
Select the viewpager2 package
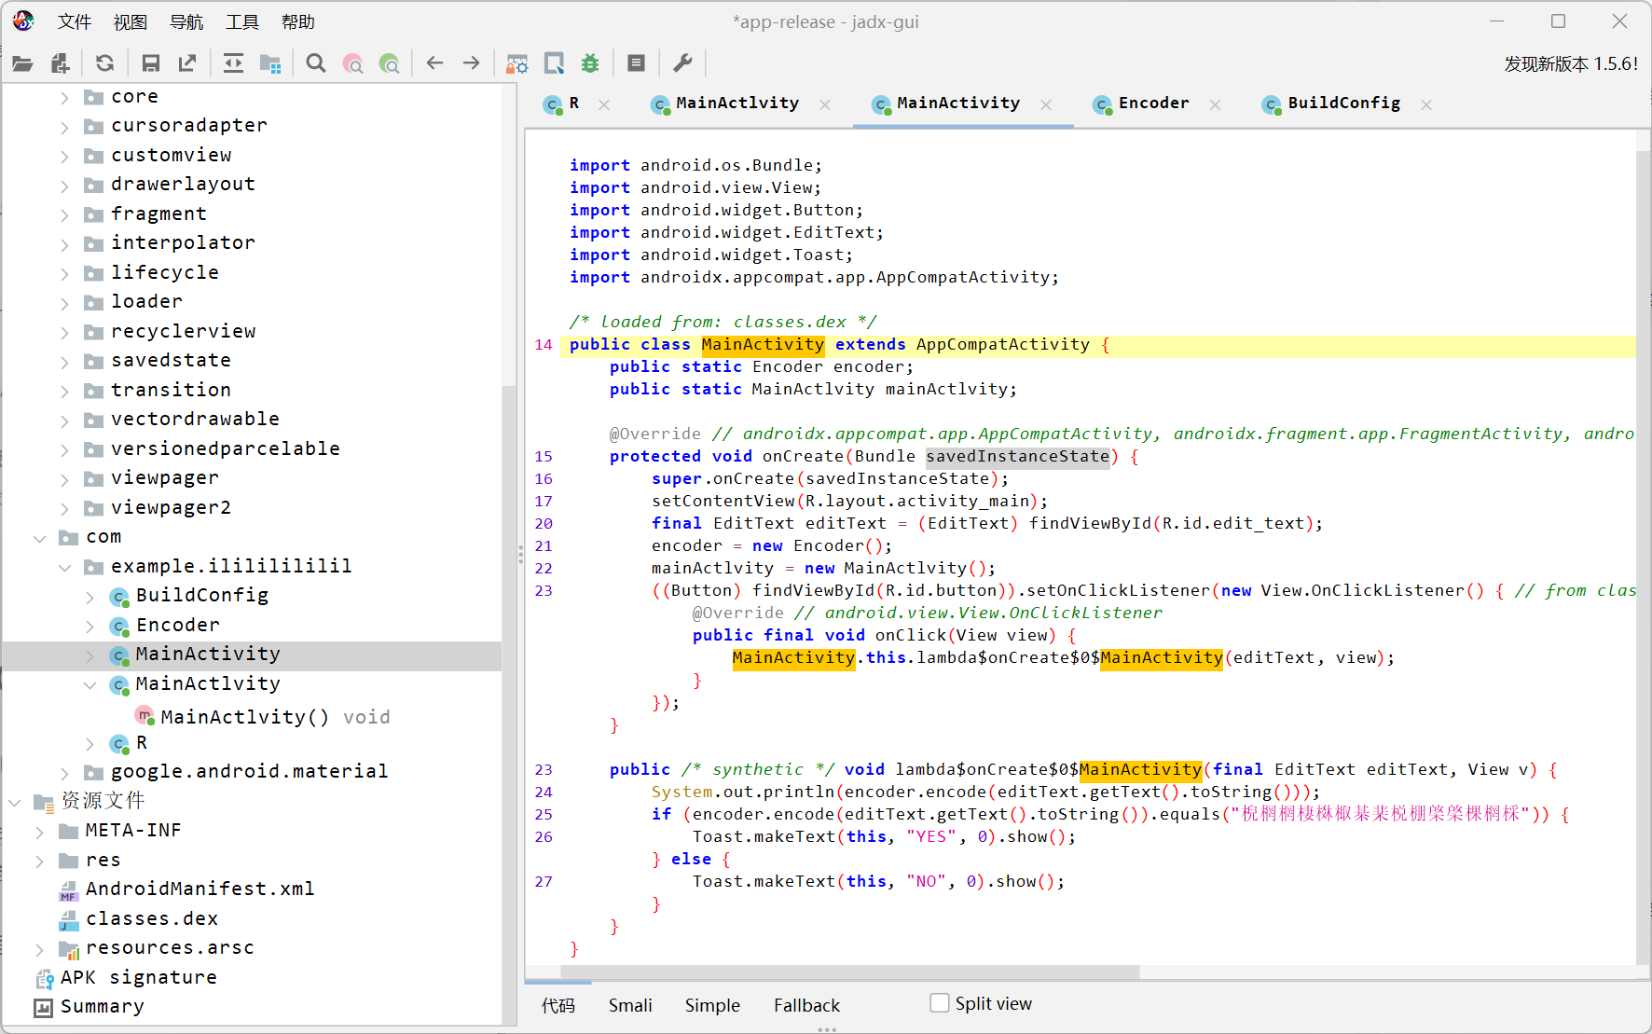[171, 508]
